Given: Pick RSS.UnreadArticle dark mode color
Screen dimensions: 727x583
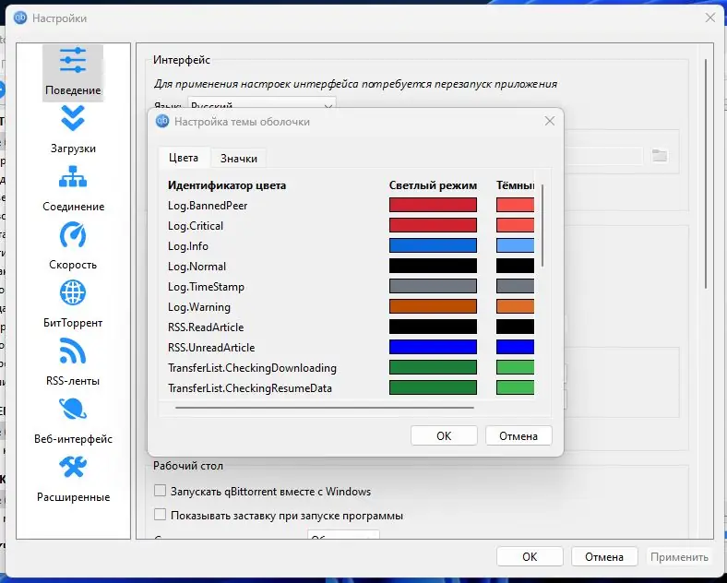Looking at the screenshot, I should click(515, 347).
